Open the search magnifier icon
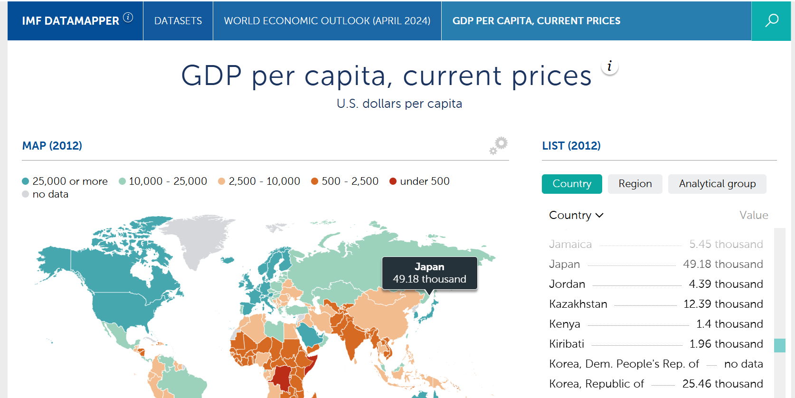Image resolution: width=795 pixels, height=398 pixels. [x=772, y=20]
